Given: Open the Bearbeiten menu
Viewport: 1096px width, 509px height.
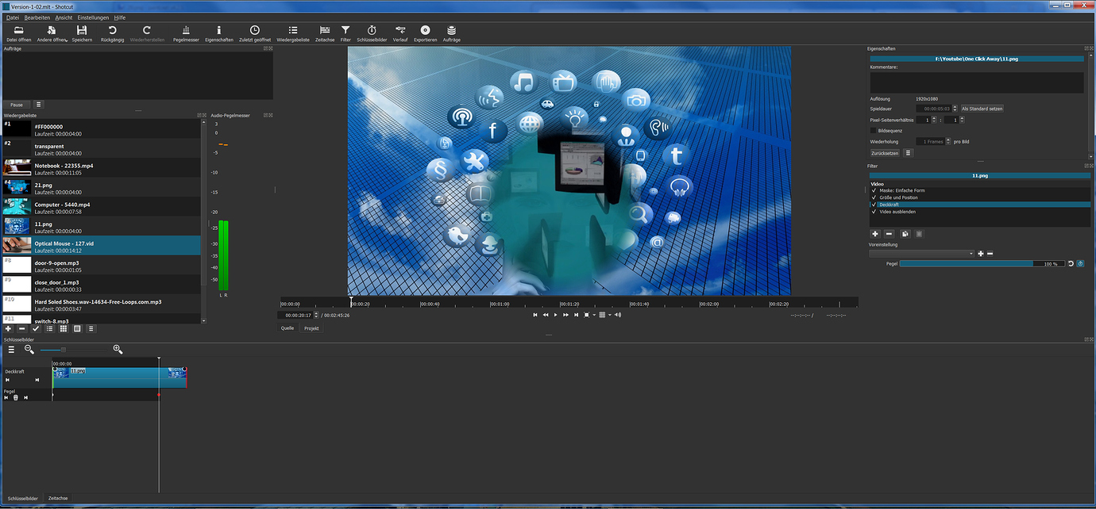Looking at the screenshot, I should coord(37,17).
